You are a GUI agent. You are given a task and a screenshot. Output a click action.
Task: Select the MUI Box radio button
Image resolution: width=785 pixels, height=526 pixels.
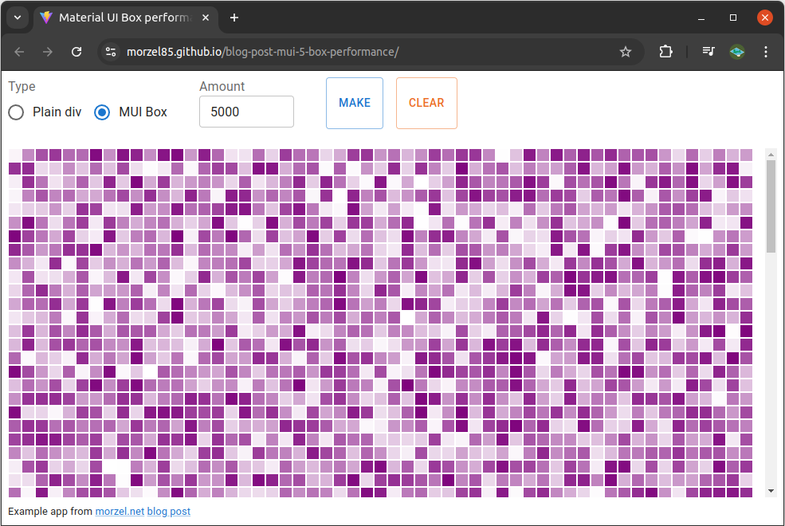click(x=102, y=112)
